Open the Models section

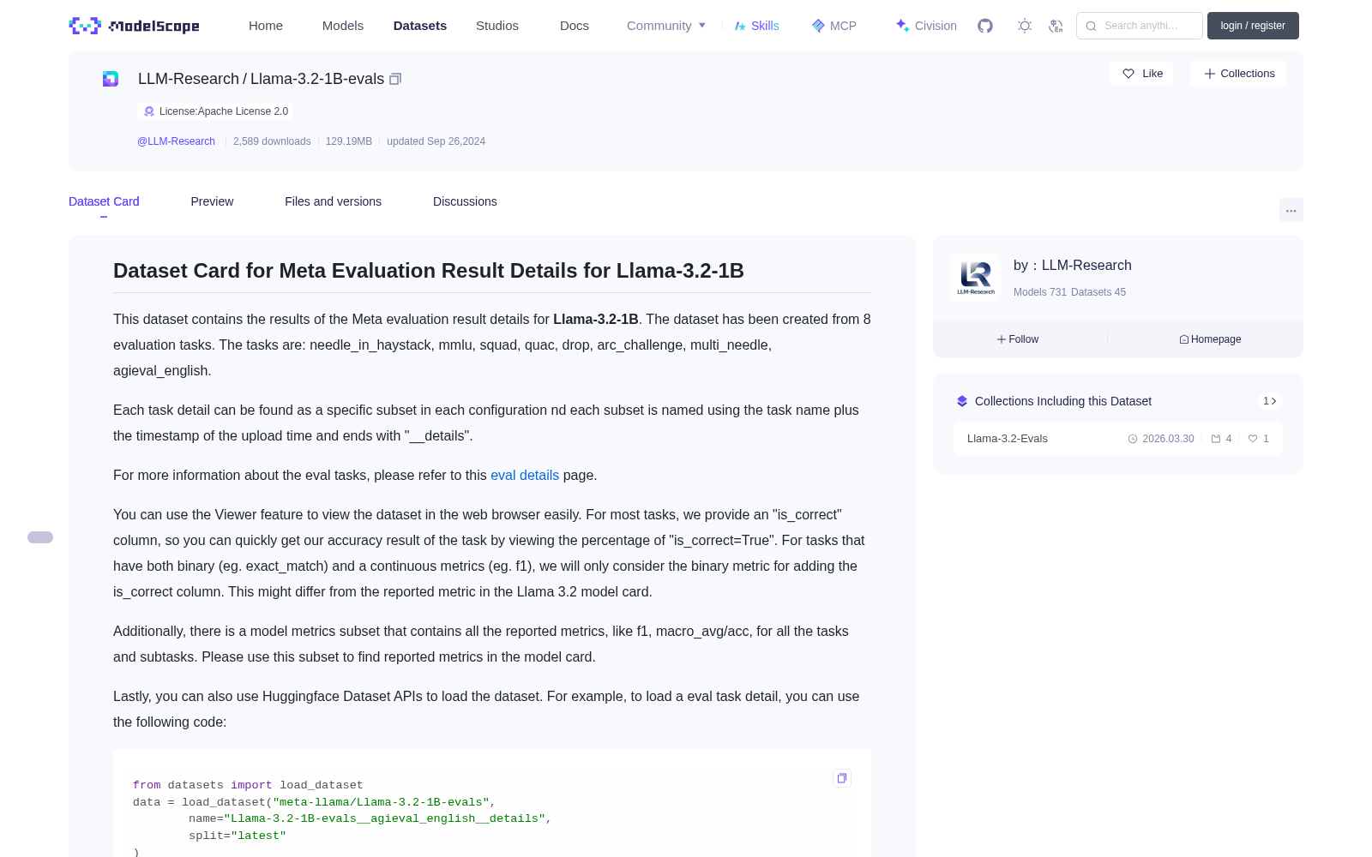[x=343, y=26]
